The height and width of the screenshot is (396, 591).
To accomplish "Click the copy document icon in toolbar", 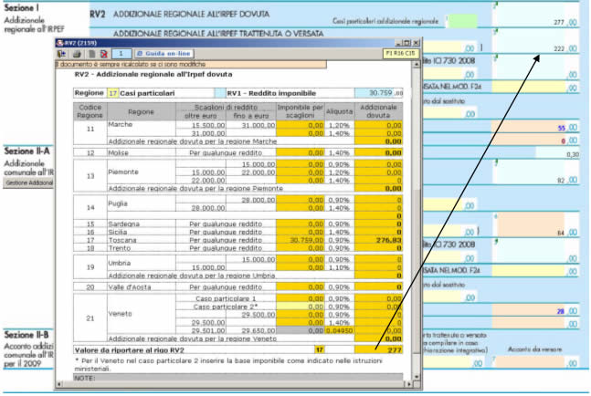I will click(x=90, y=54).
